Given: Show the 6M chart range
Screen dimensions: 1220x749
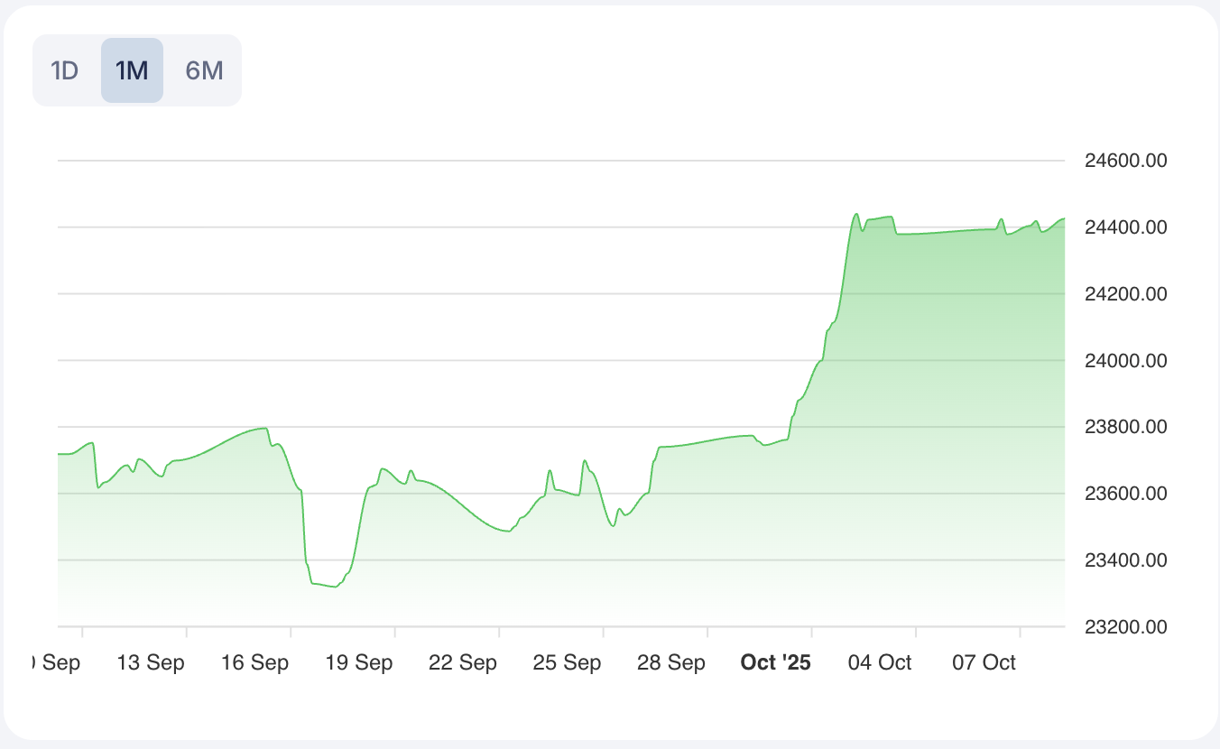Looking at the screenshot, I should pos(204,70).
